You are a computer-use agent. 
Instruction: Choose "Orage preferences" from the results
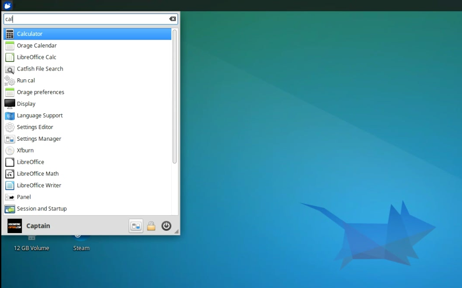40,92
